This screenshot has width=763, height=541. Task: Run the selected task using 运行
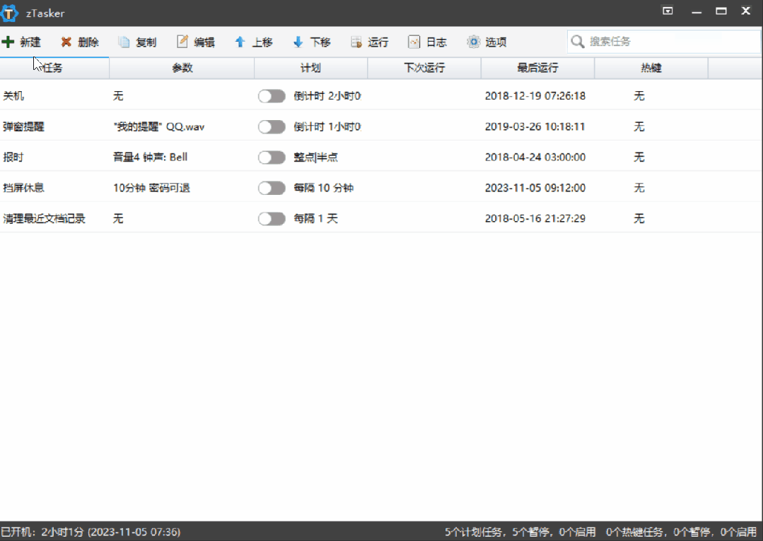(x=369, y=42)
